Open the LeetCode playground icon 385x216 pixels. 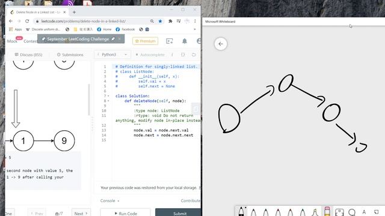point(170,41)
